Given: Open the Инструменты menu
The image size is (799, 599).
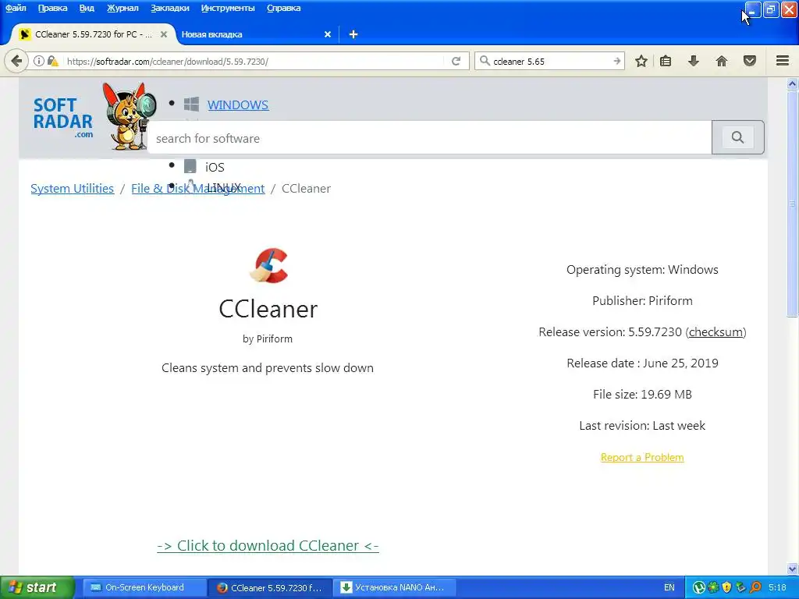Looking at the screenshot, I should [x=228, y=8].
